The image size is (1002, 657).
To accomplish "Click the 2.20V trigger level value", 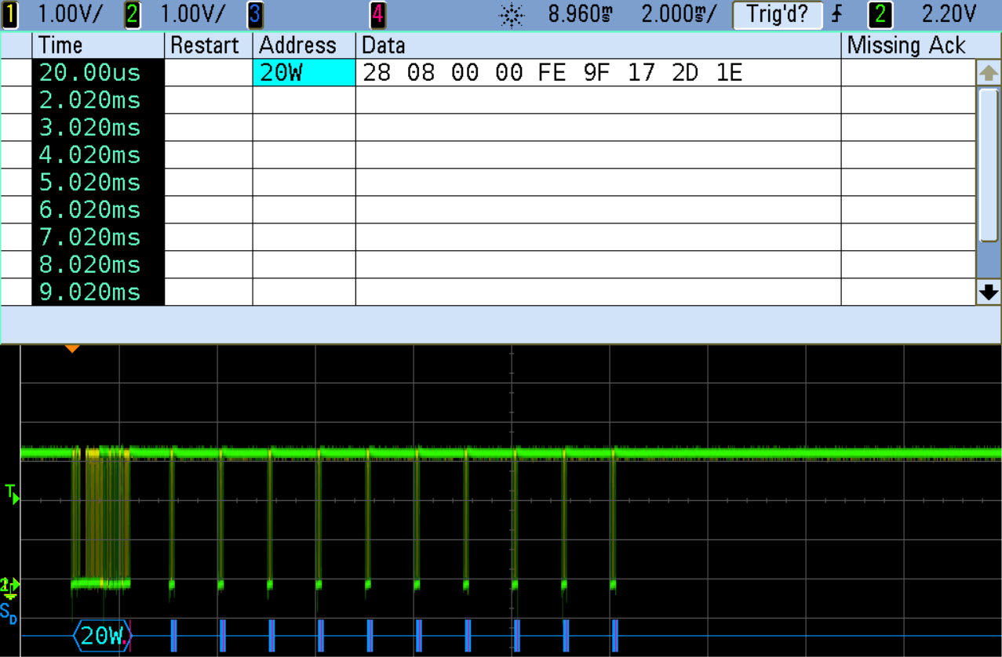I will [949, 14].
